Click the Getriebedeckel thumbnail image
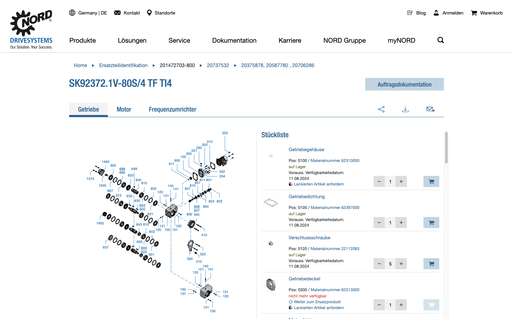513x319 pixels. coord(271,284)
